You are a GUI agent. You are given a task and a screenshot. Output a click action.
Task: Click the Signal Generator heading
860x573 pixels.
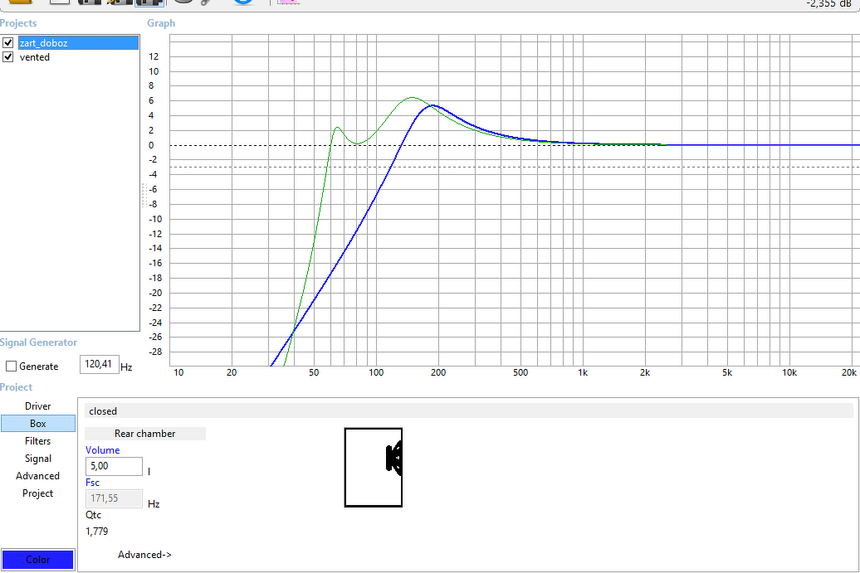tap(38, 342)
